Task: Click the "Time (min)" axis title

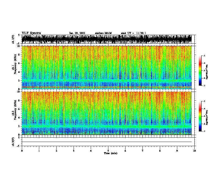Action: pyautogui.click(x=111, y=153)
